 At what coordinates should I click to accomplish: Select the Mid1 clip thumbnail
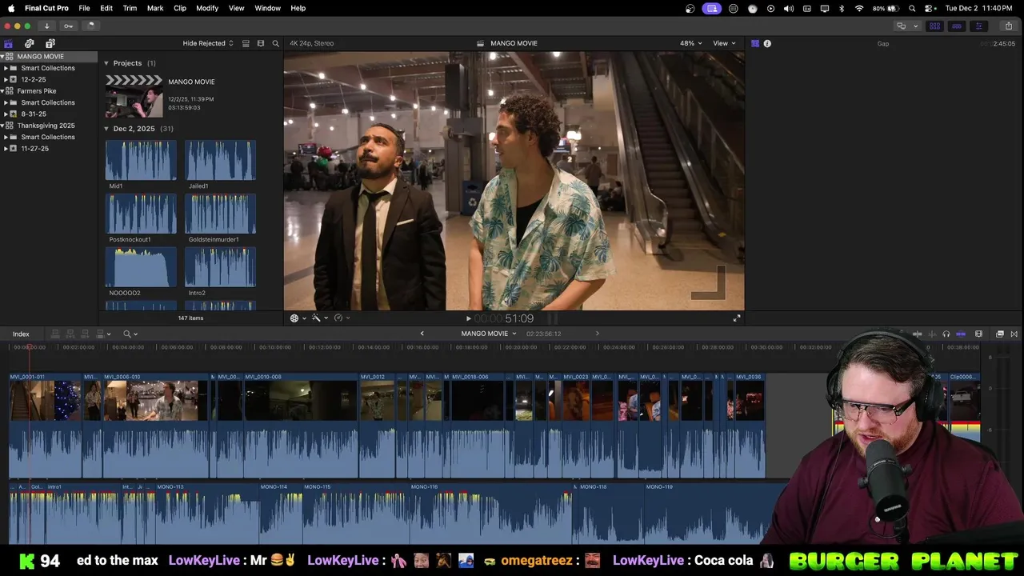[141, 160]
